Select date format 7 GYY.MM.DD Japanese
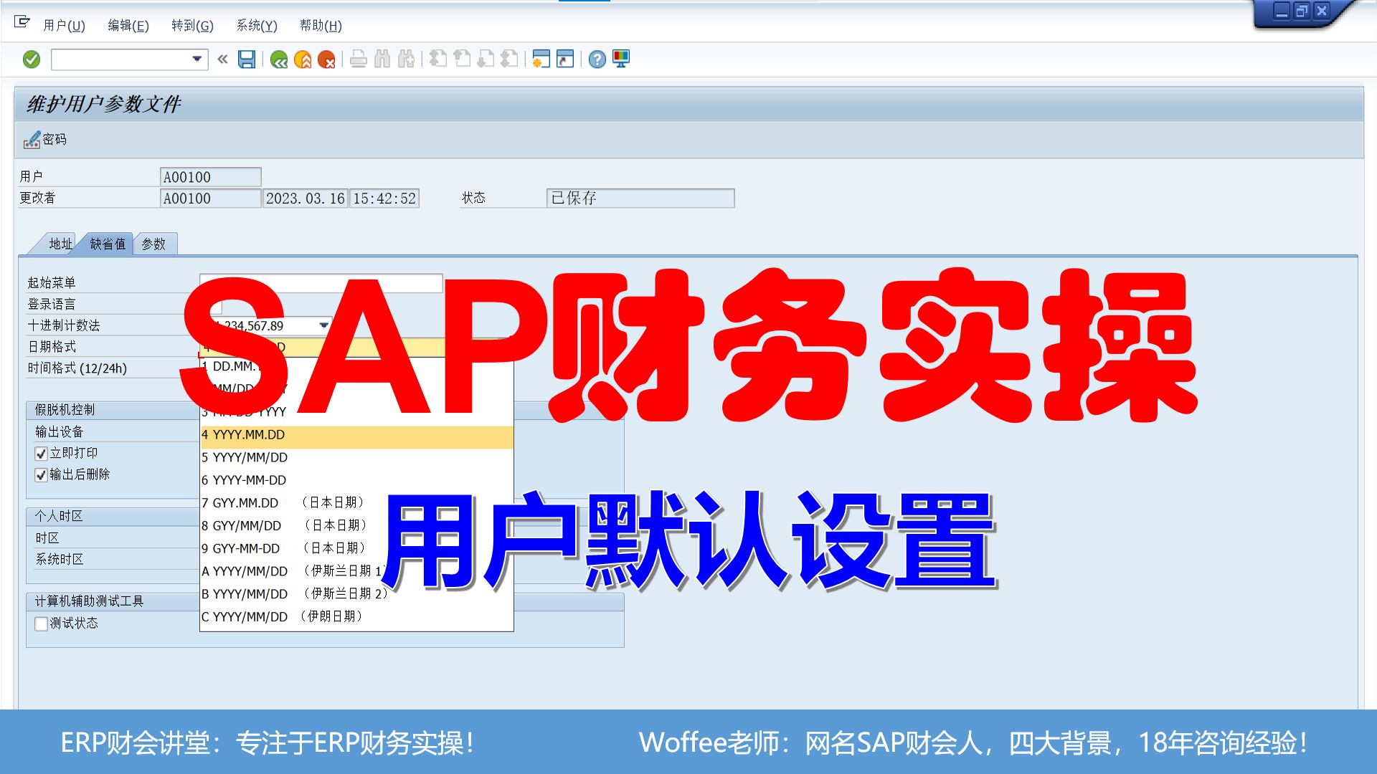The width and height of the screenshot is (1377, 774). [356, 503]
